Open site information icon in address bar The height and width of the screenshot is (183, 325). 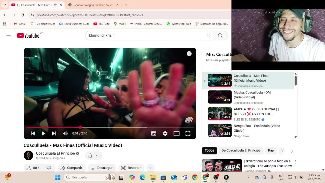tap(32, 15)
